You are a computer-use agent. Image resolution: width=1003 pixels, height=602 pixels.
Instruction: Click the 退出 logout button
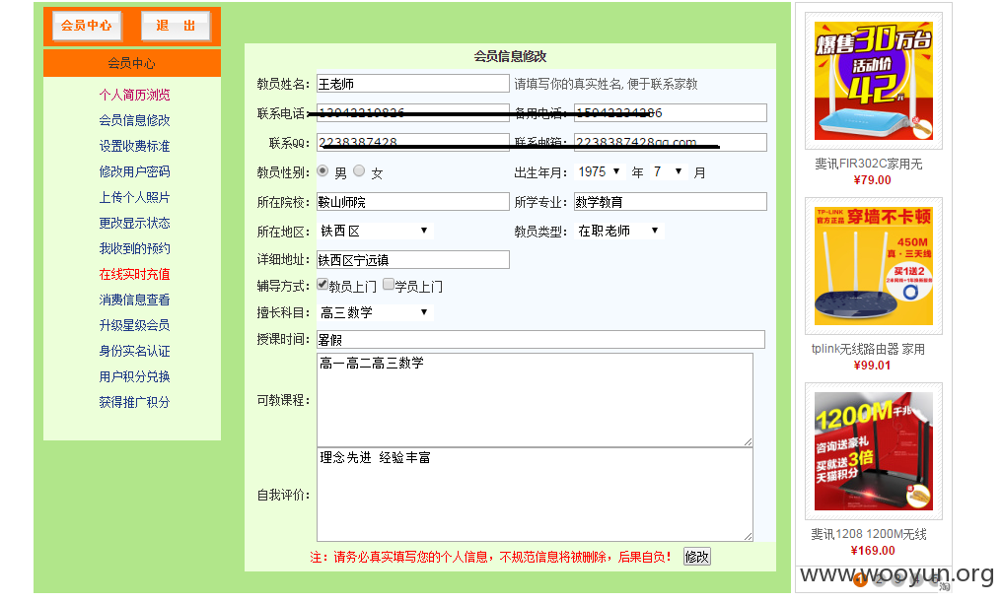pos(176,26)
